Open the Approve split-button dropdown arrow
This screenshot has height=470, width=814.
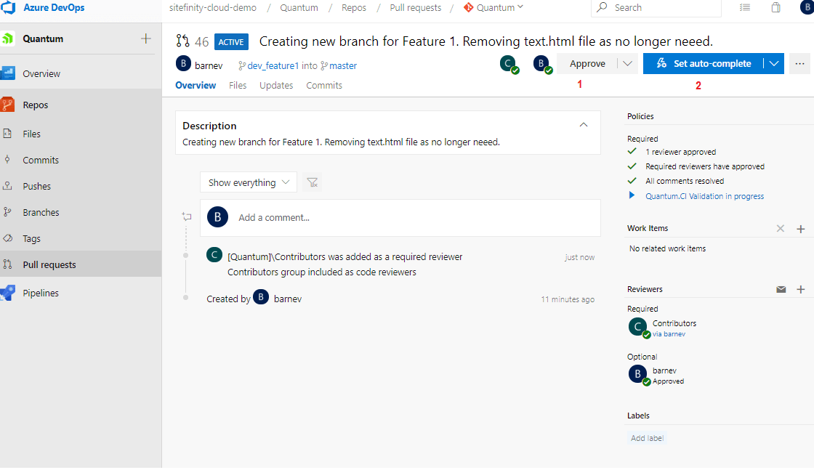pyautogui.click(x=626, y=63)
